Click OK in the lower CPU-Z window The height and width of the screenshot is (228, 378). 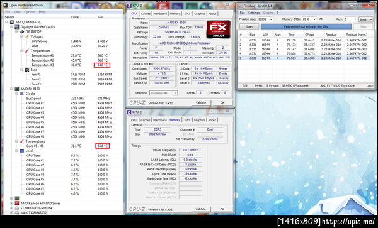click(222, 209)
